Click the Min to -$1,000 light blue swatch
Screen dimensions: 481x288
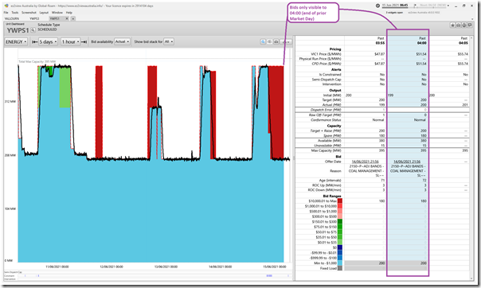coord(340,263)
